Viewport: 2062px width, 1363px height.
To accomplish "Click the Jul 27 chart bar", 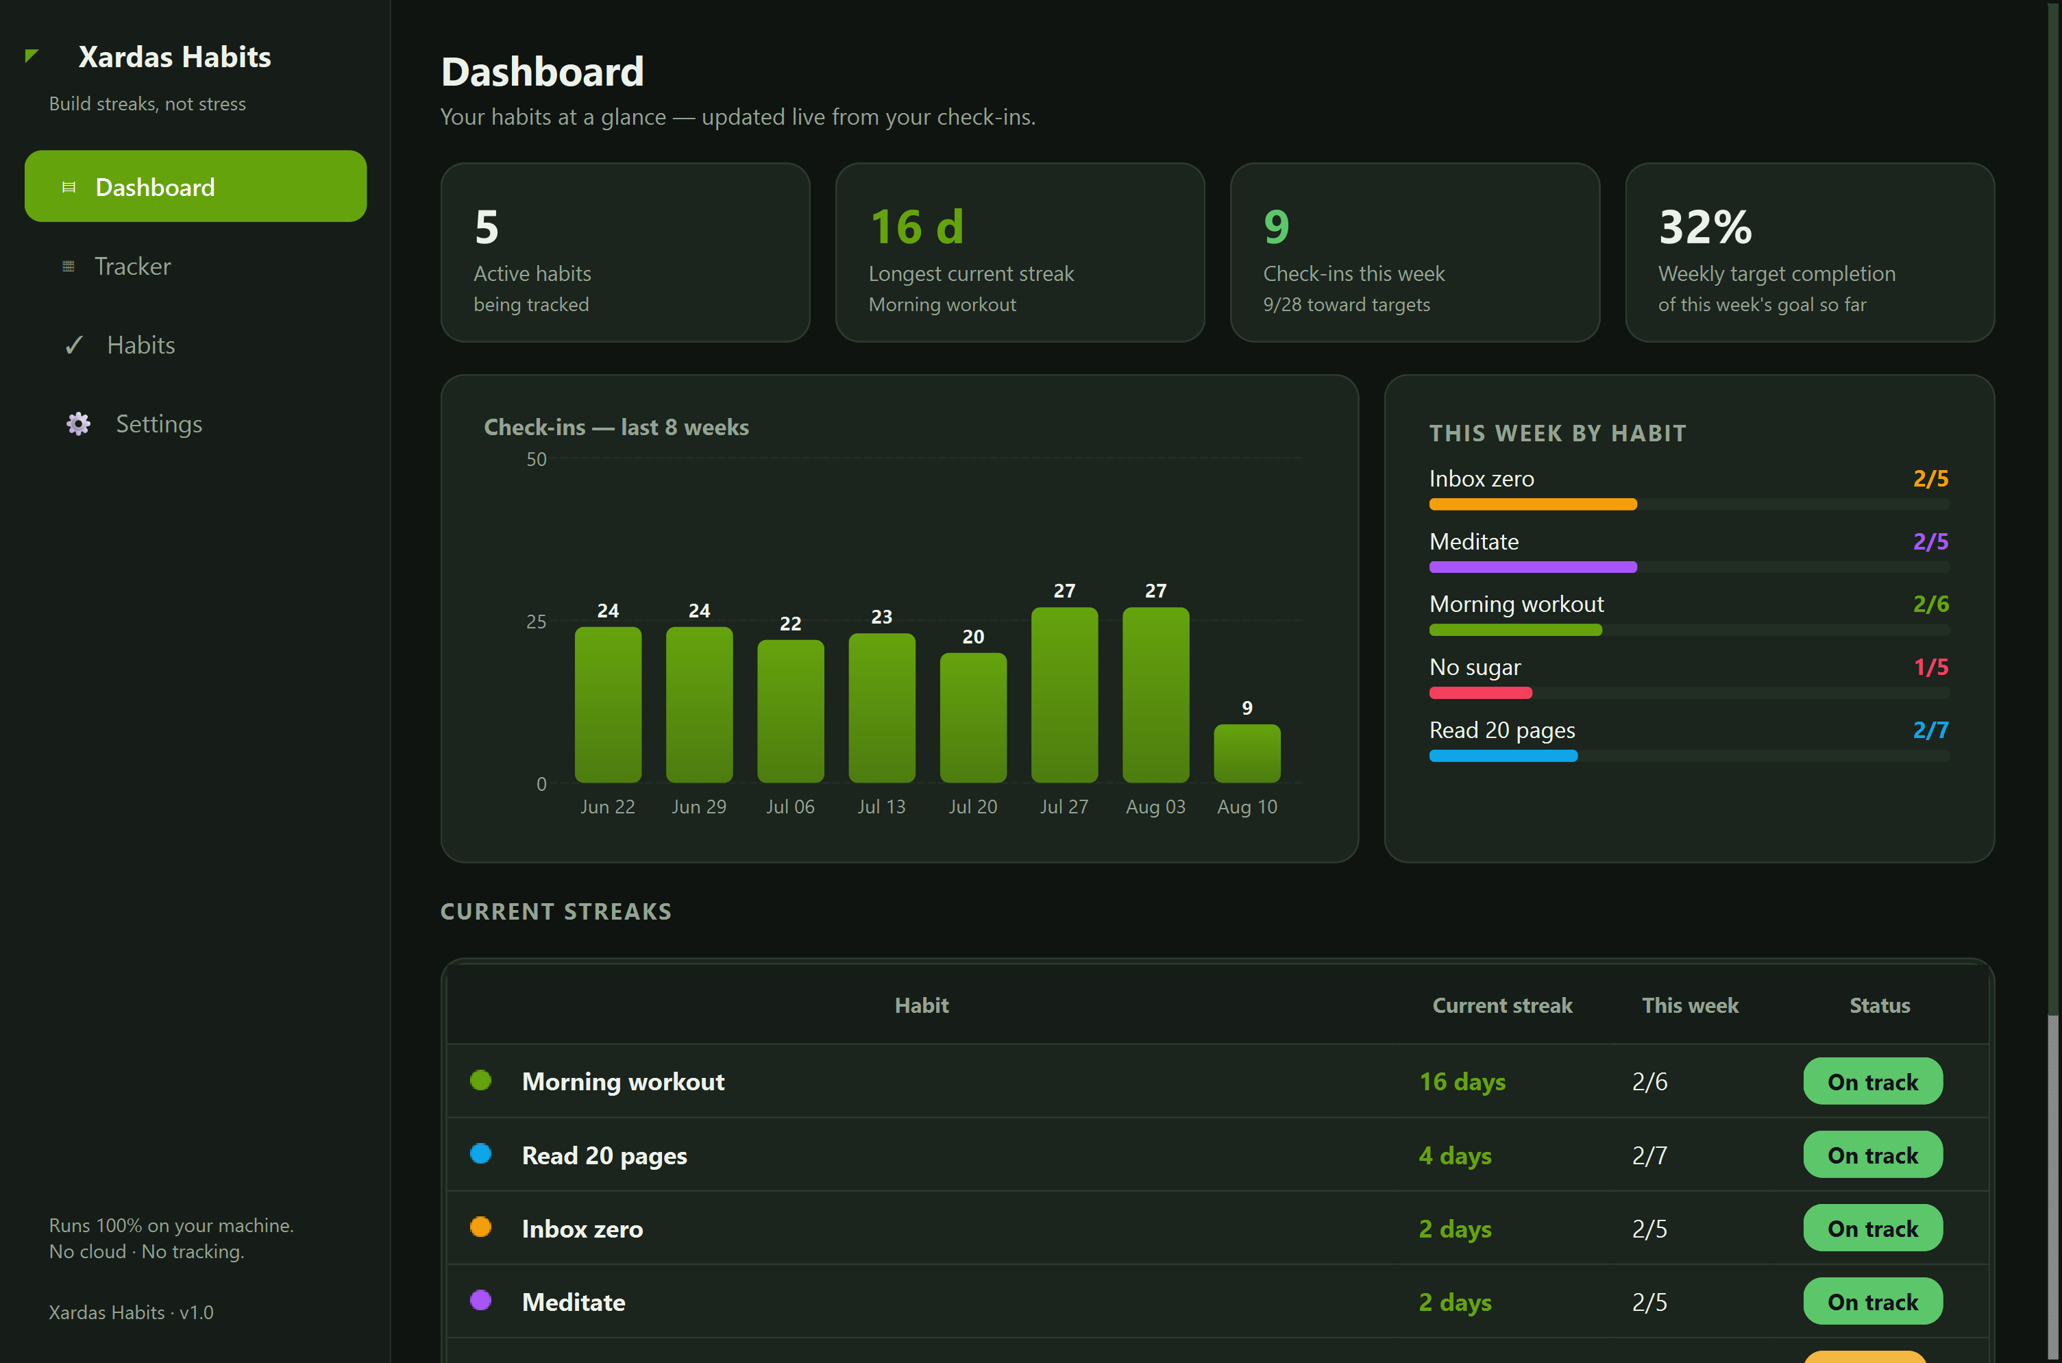I will click(x=1064, y=696).
